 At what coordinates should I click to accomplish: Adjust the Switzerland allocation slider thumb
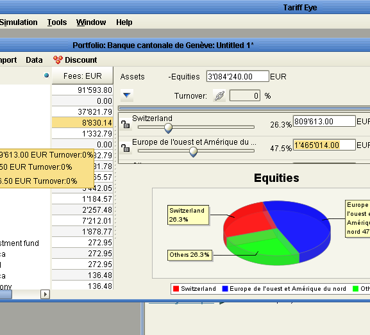[168, 127]
